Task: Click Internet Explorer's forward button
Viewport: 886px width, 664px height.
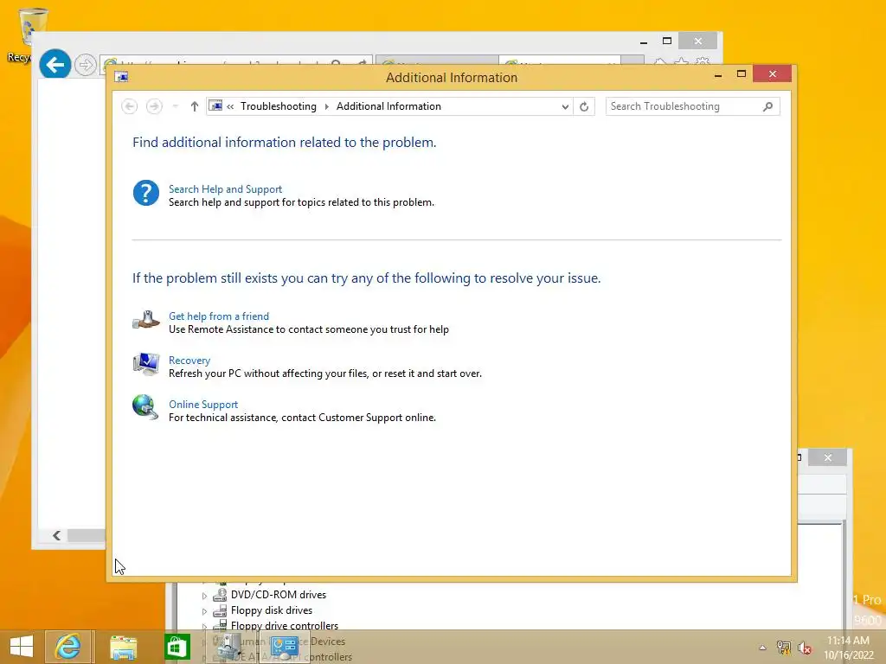Action: coord(86,65)
